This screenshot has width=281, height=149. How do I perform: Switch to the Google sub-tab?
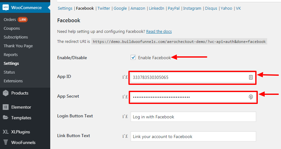[120, 8]
